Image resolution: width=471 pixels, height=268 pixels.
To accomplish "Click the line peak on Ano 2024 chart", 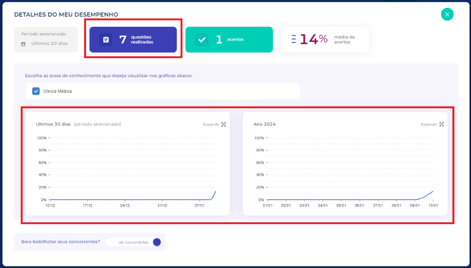I will (x=433, y=191).
